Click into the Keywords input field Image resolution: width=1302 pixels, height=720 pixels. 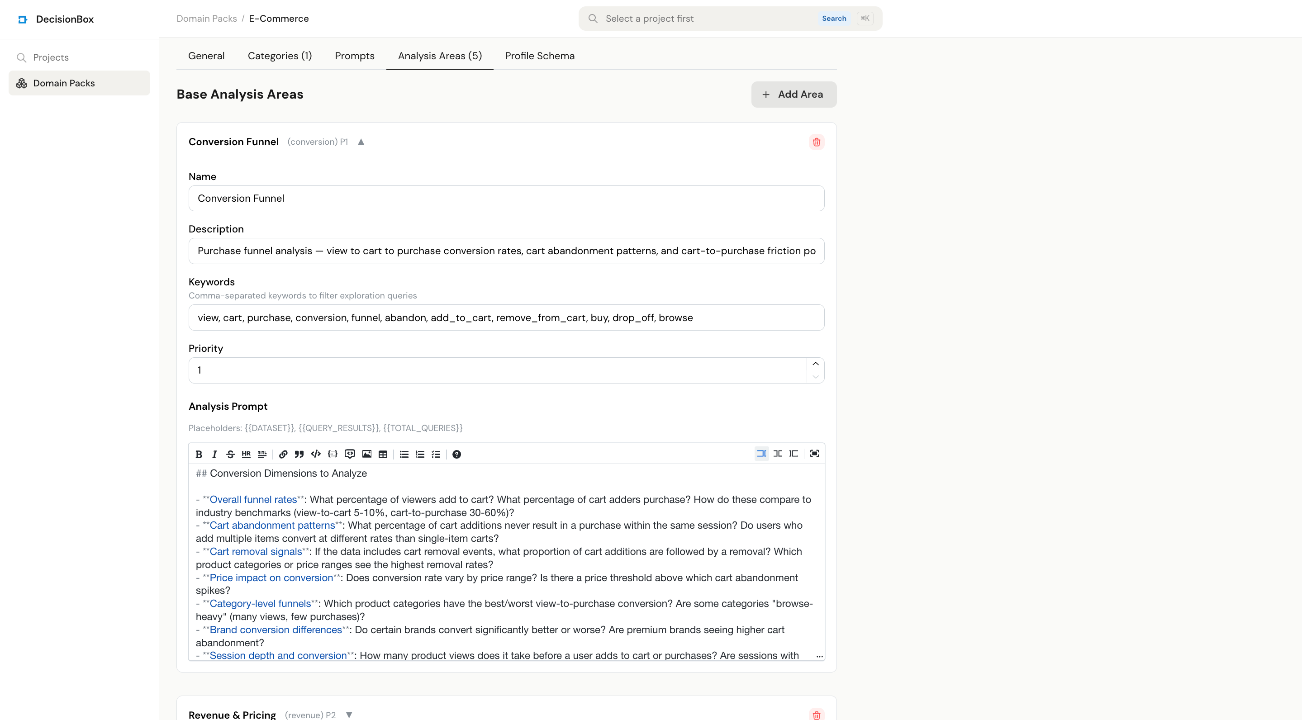point(506,318)
